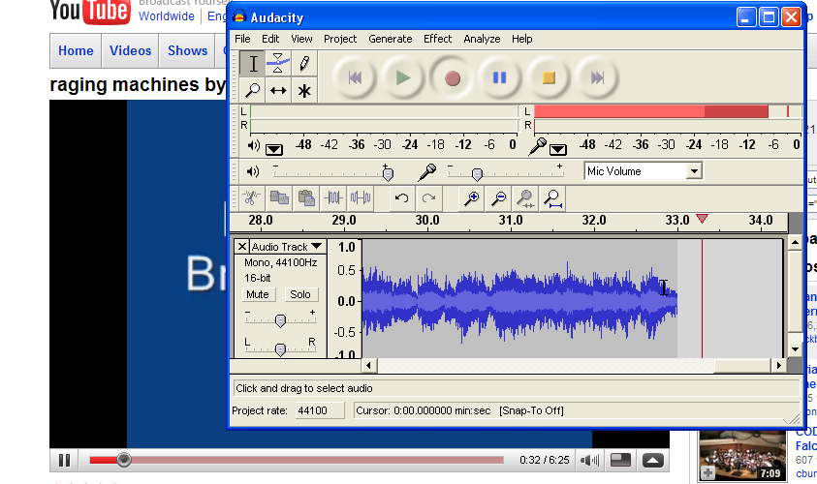
Task: Pick the Multi-tool asterisk icon
Action: [x=304, y=91]
